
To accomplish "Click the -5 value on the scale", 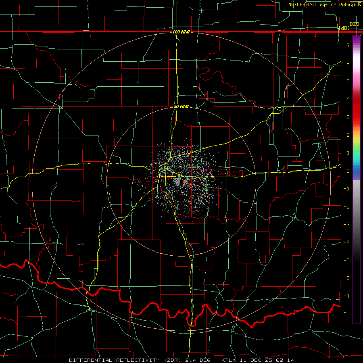I will click(x=346, y=261).
